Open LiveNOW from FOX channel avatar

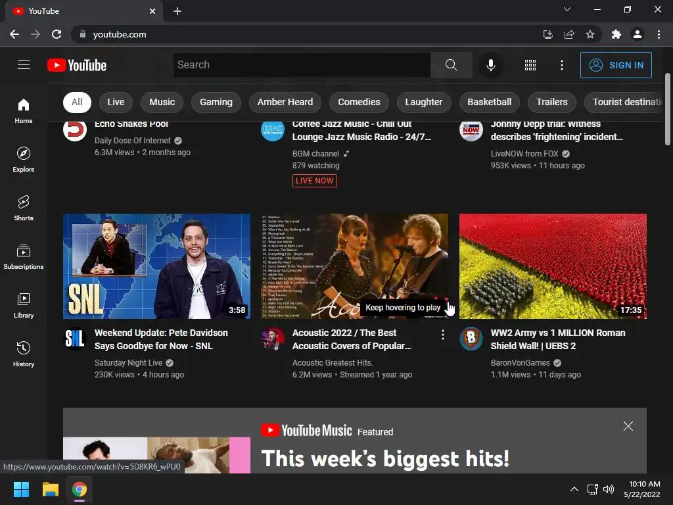point(471,130)
